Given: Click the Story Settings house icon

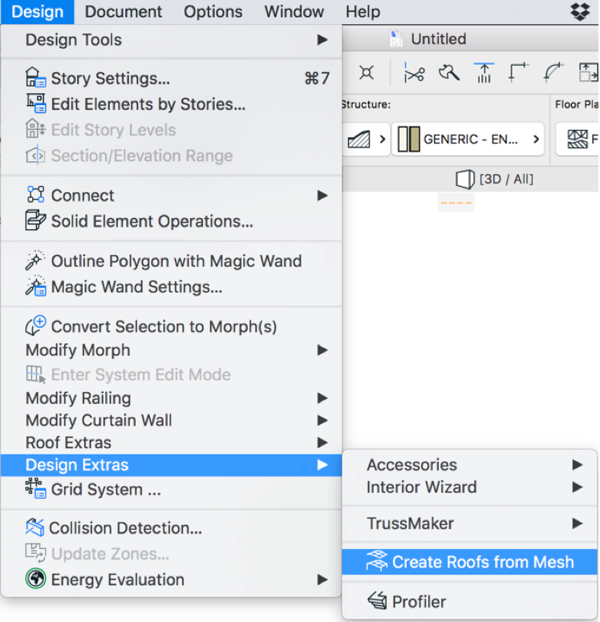Looking at the screenshot, I should click(x=35, y=78).
